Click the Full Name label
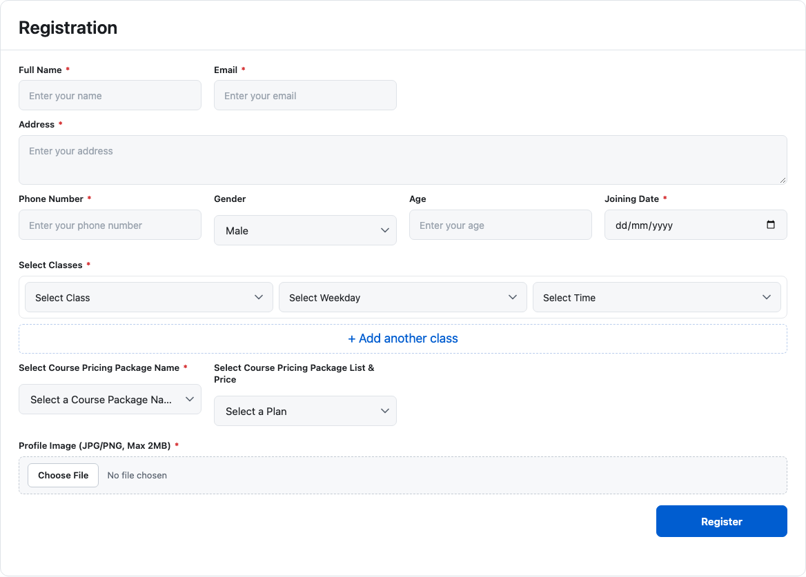The height and width of the screenshot is (577, 806). pyautogui.click(x=40, y=70)
